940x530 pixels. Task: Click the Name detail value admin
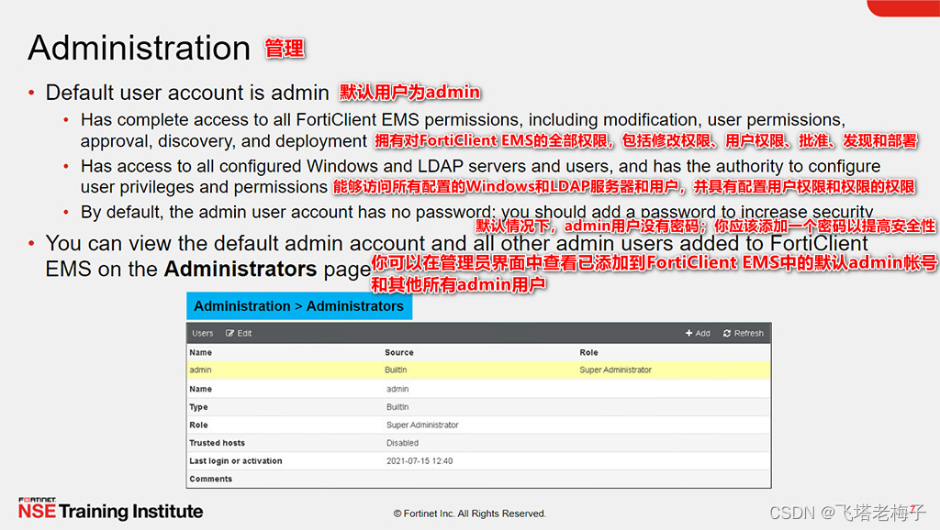397,389
